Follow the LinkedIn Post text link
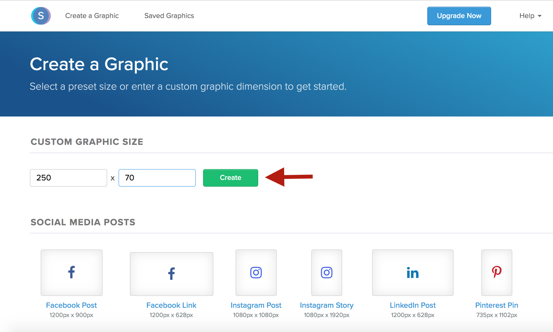 [x=413, y=305]
